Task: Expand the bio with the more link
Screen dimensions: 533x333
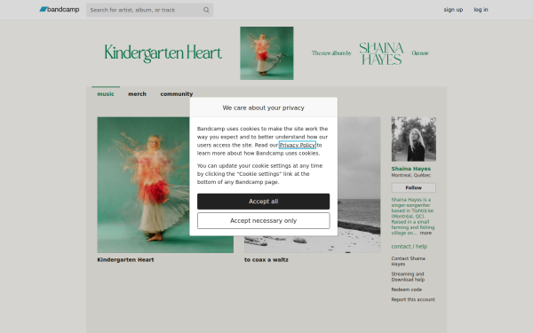Action: click(426, 233)
